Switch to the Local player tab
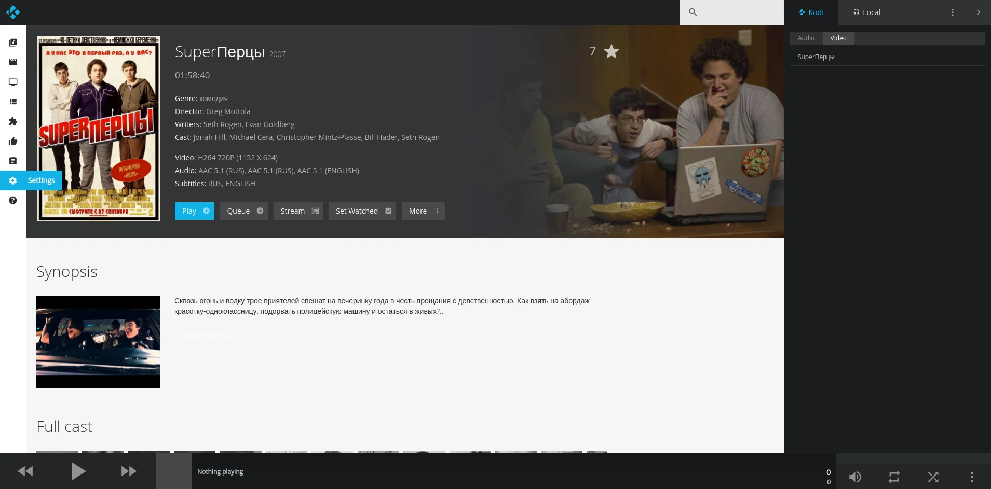Screen dimensions: 991x489 [866, 12]
